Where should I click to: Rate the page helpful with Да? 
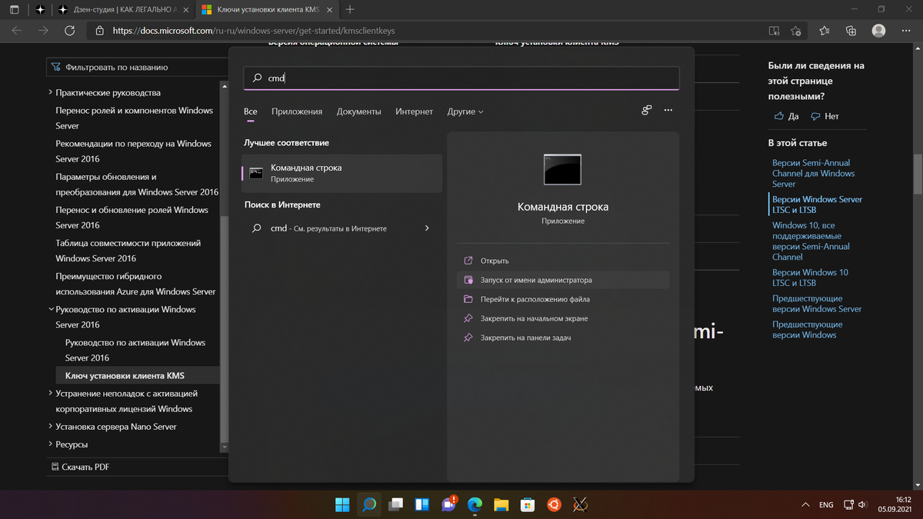pos(787,116)
